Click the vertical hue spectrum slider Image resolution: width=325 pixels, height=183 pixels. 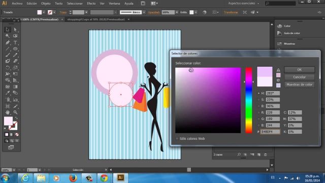point(249,100)
